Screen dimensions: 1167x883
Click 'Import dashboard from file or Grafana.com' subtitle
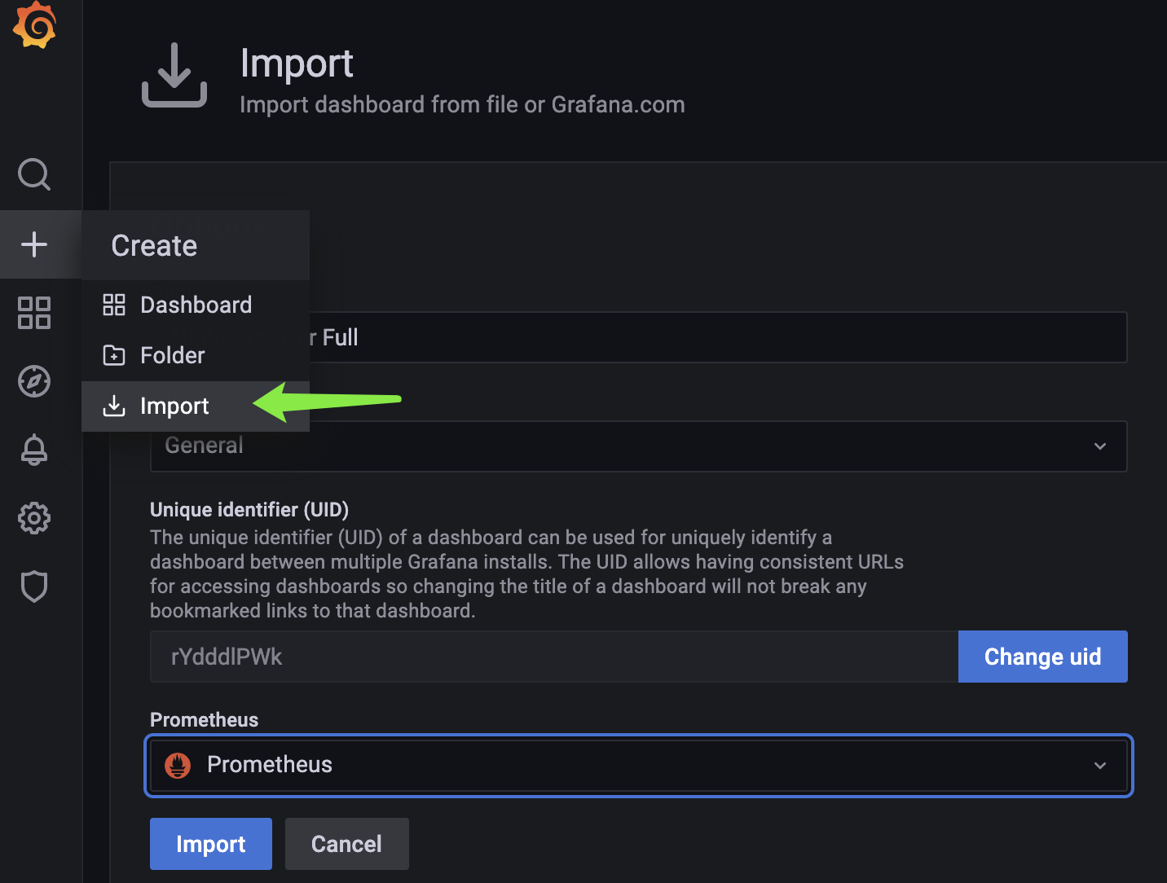coord(462,105)
